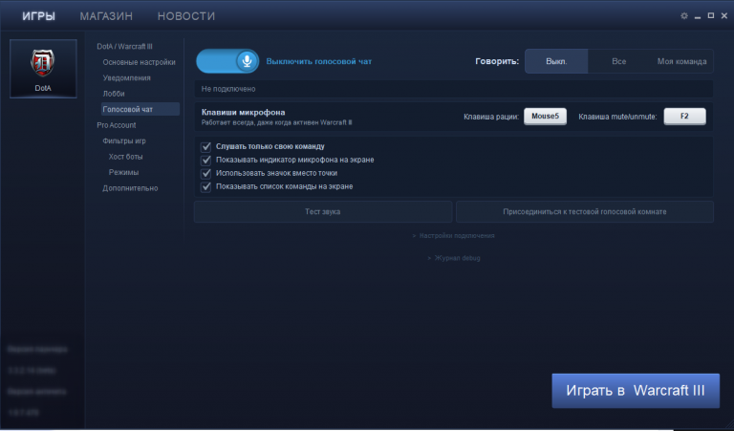
Task: Close the launcher window
Action: point(724,16)
